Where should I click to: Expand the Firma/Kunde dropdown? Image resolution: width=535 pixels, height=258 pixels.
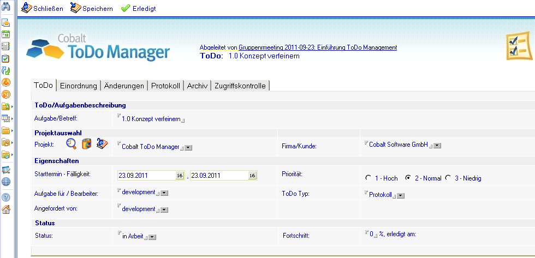437,145
